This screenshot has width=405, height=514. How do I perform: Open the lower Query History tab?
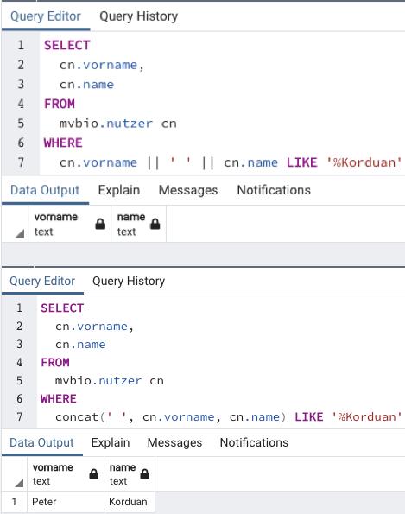click(x=129, y=281)
